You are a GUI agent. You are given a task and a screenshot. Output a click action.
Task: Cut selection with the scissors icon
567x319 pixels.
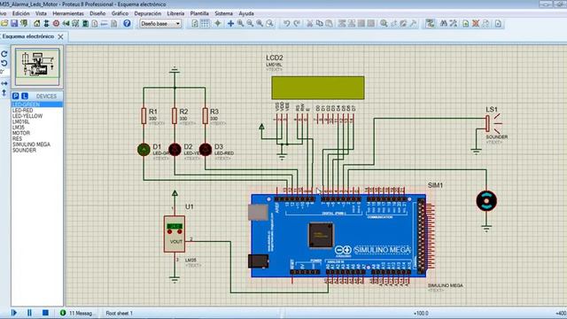pyautogui.click(x=309, y=24)
